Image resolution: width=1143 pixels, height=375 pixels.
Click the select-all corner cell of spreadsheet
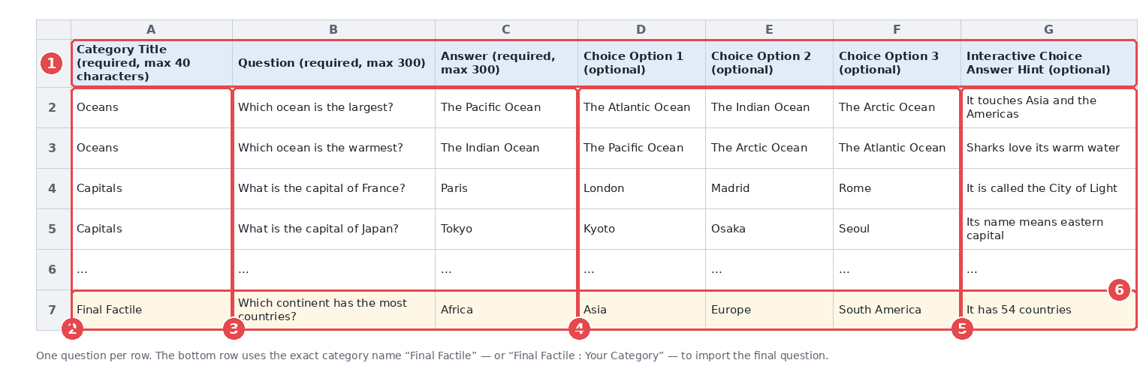pos(53,30)
